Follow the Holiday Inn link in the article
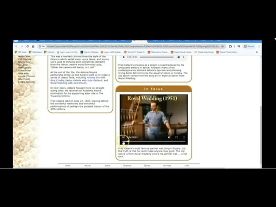This screenshot has height=207, width=276. click(x=93, y=78)
